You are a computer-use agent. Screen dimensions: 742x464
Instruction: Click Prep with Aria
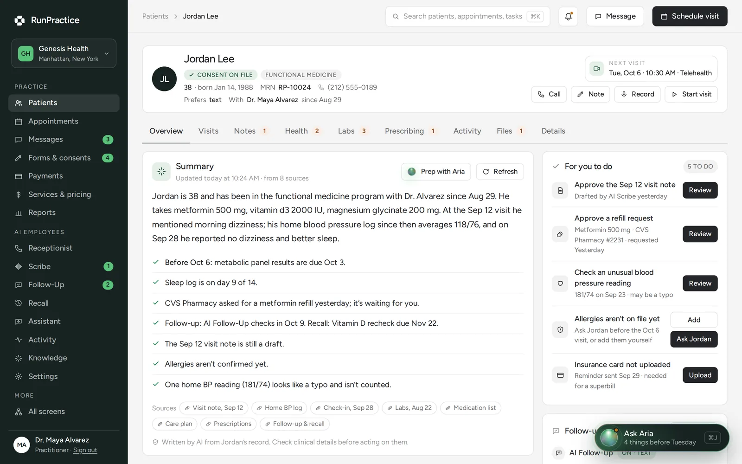coord(436,172)
